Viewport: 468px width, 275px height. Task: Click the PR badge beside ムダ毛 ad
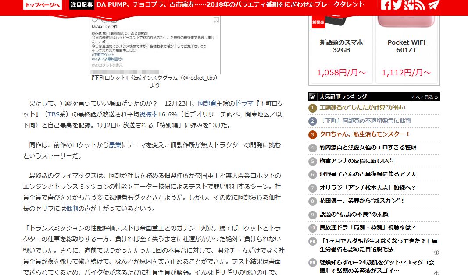coord(312,241)
